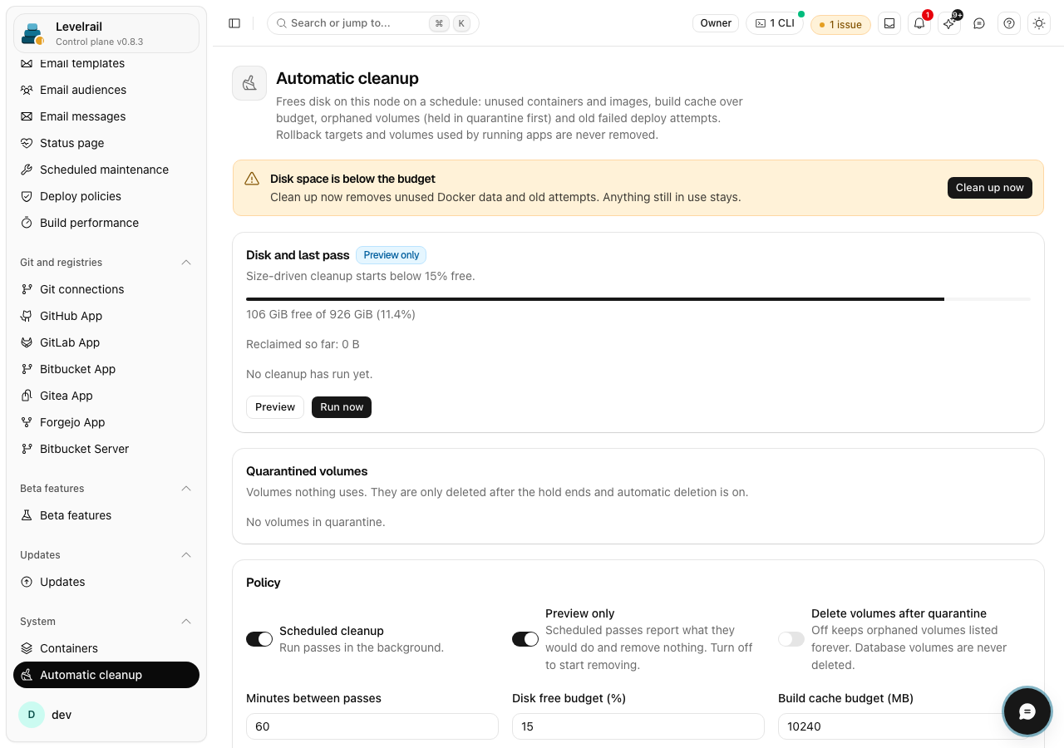Screen dimensions: 1064x748
Task: Click the disk usage progress bar
Action: tap(638, 298)
